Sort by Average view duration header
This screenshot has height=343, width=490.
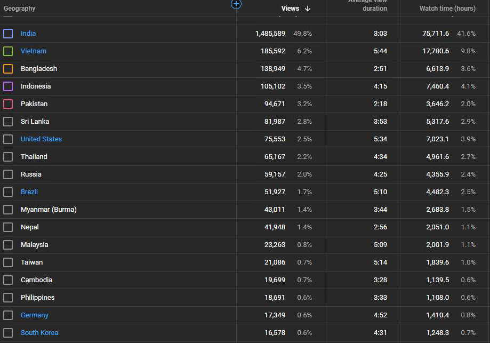point(367,5)
